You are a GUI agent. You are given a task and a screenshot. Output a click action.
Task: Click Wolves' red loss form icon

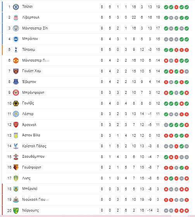point(181,103)
